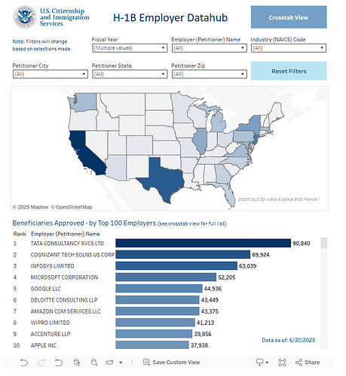Click the GOOGLE LLC employer name
The height and width of the screenshot is (376, 346).
[45, 289]
